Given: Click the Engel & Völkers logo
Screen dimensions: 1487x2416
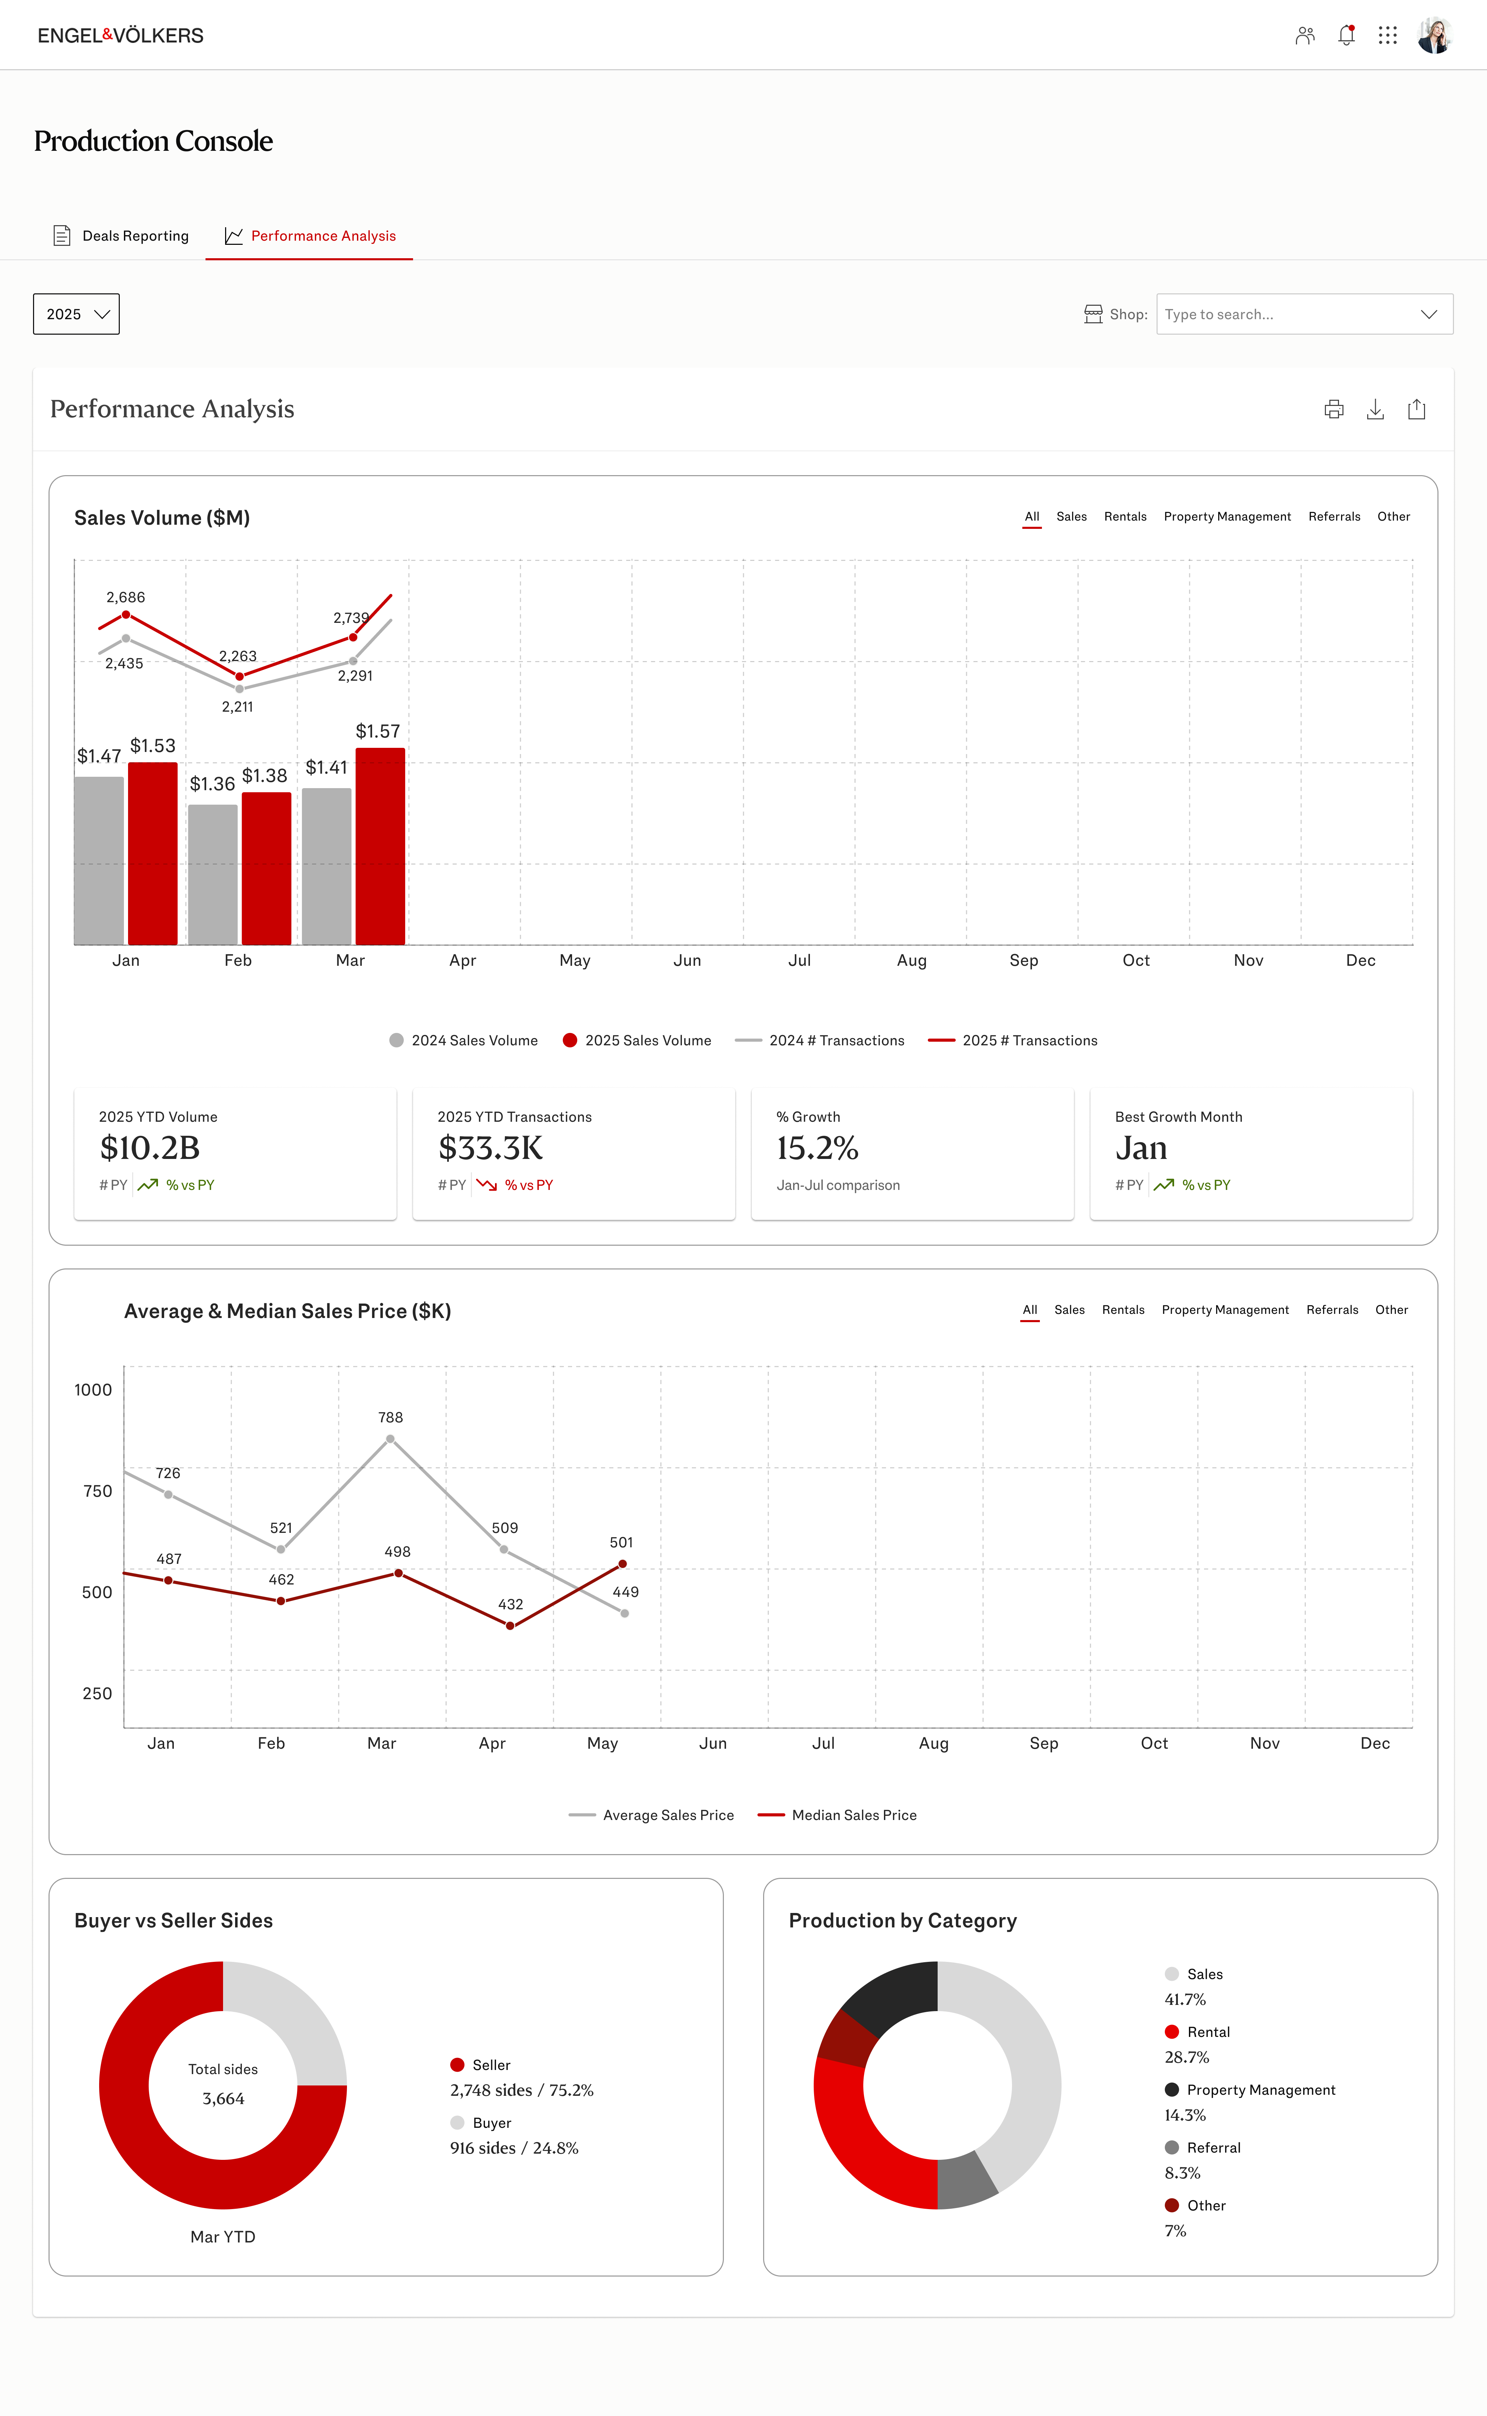Looking at the screenshot, I should [x=121, y=35].
